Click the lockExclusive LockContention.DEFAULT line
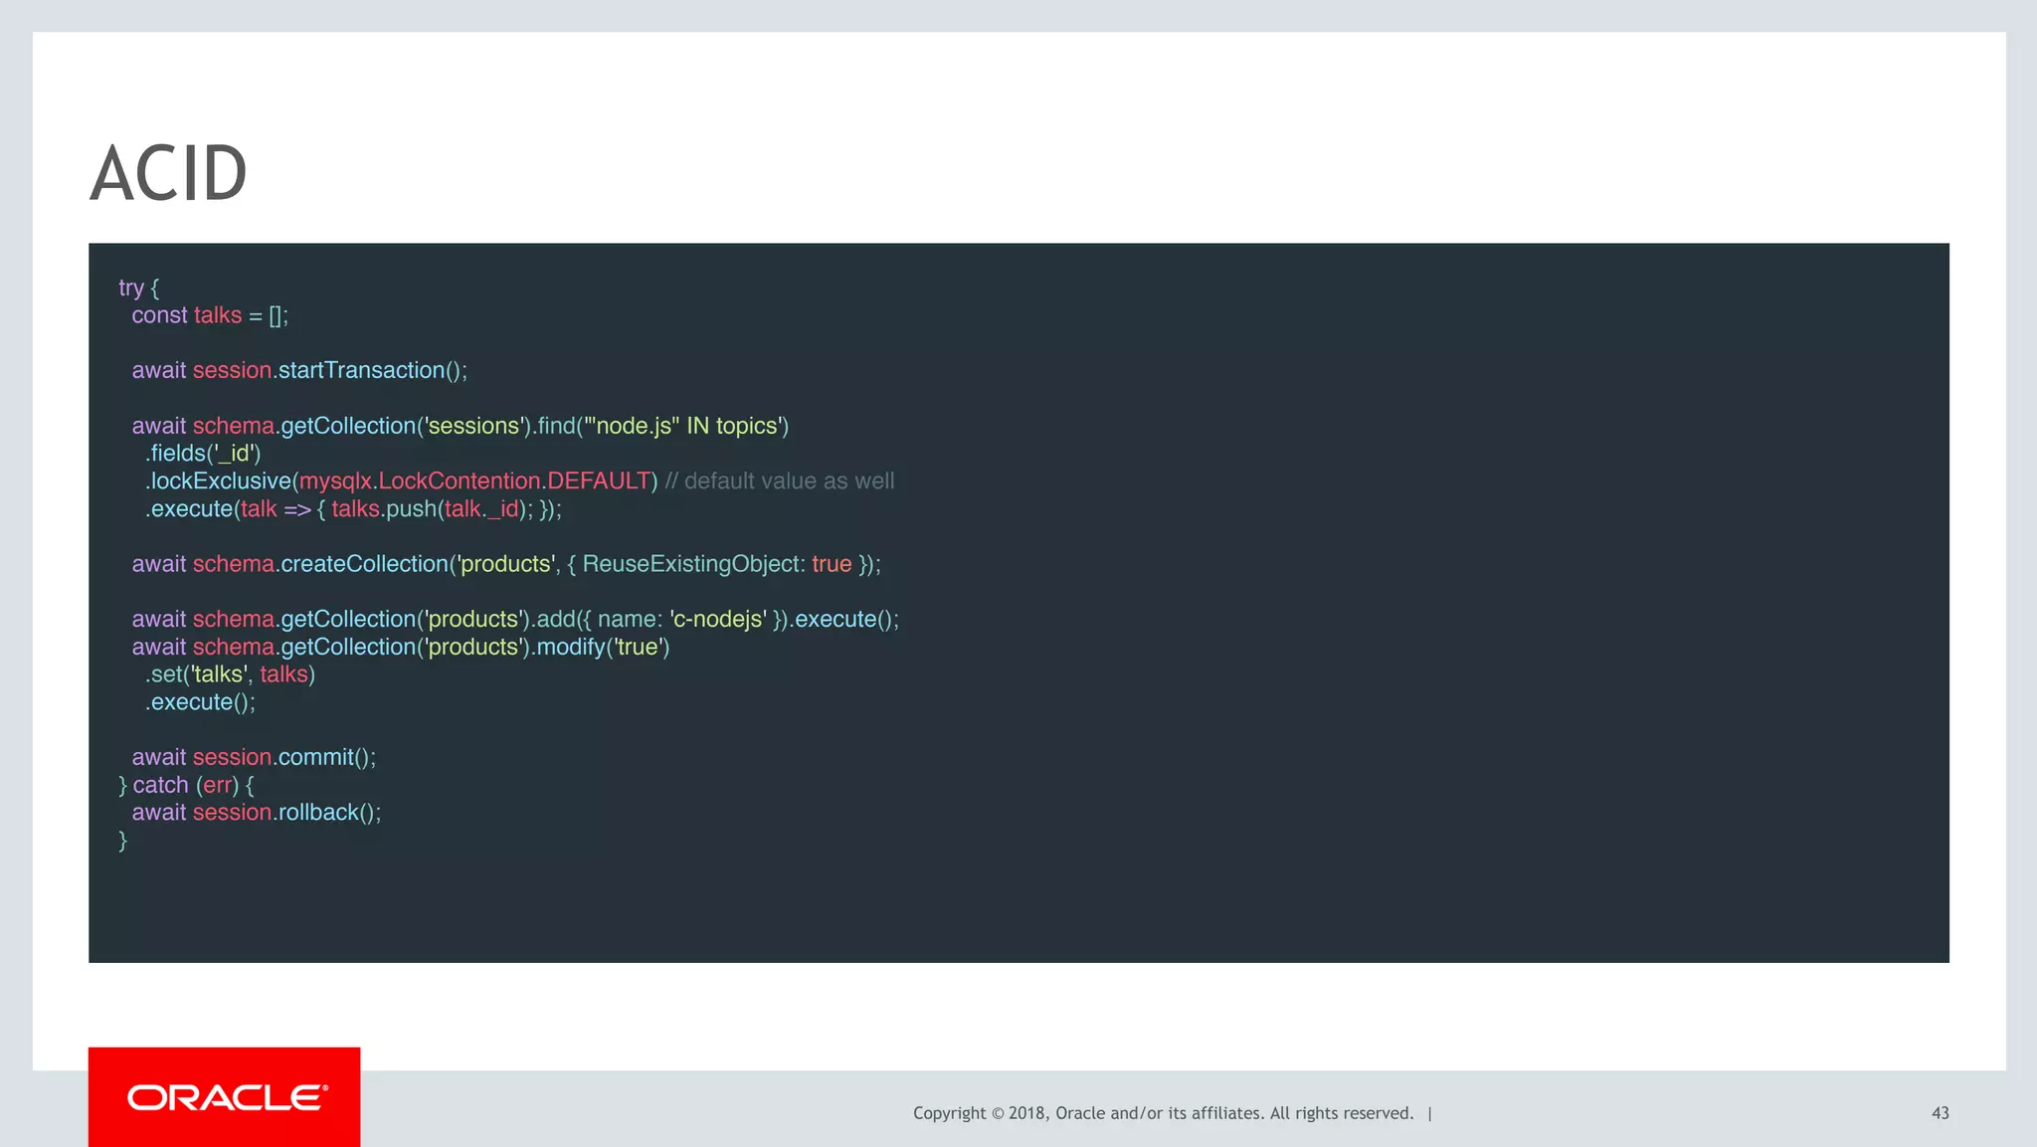This screenshot has width=2037, height=1147. click(402, 481)
